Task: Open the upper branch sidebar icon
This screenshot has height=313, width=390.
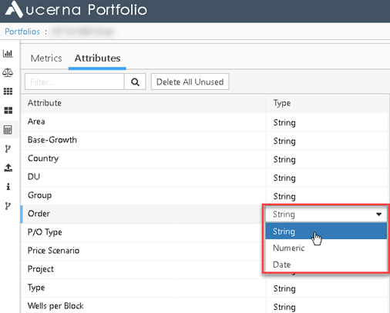Action: coord(8,148)
